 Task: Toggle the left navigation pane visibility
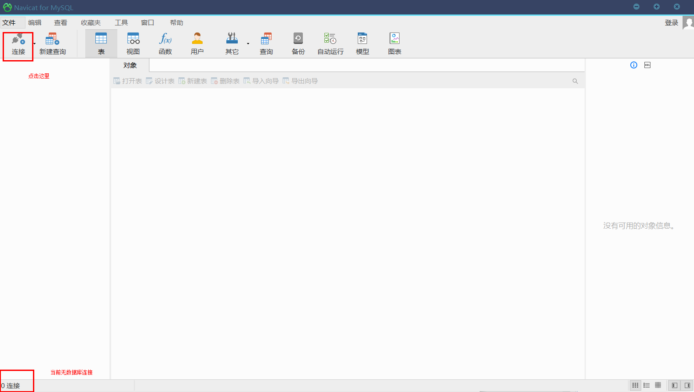(674, 385)
